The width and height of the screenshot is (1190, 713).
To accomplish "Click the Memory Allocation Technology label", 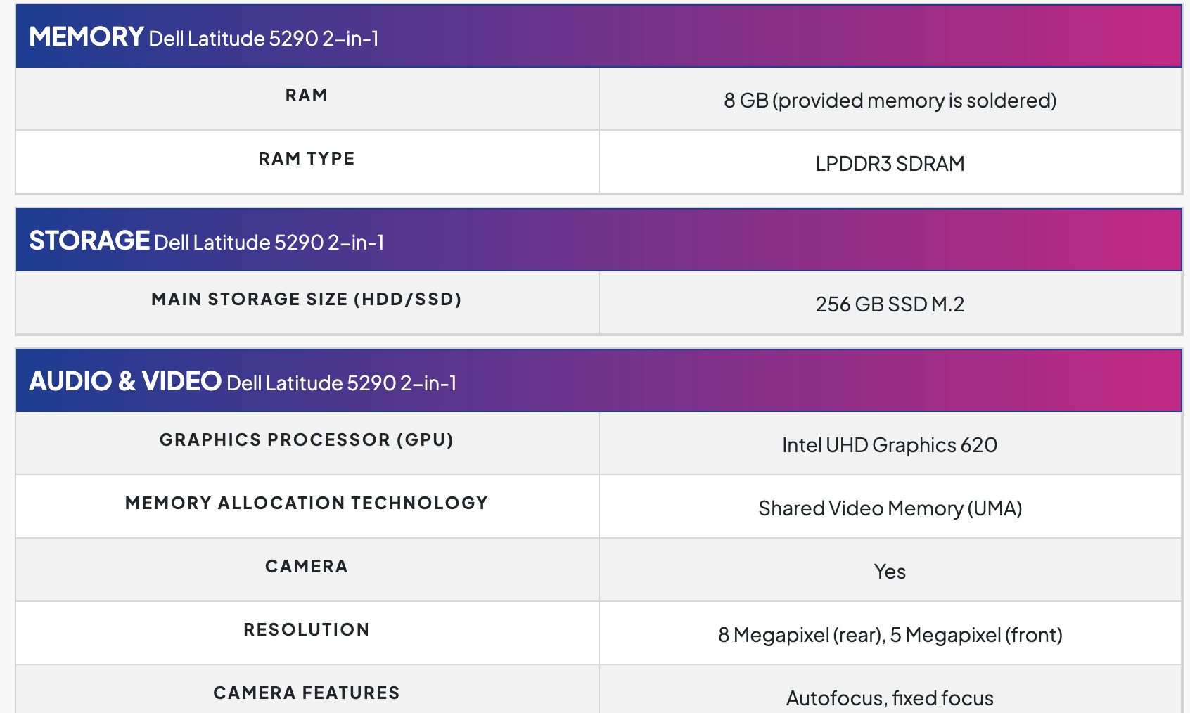I will coord(307,503).
